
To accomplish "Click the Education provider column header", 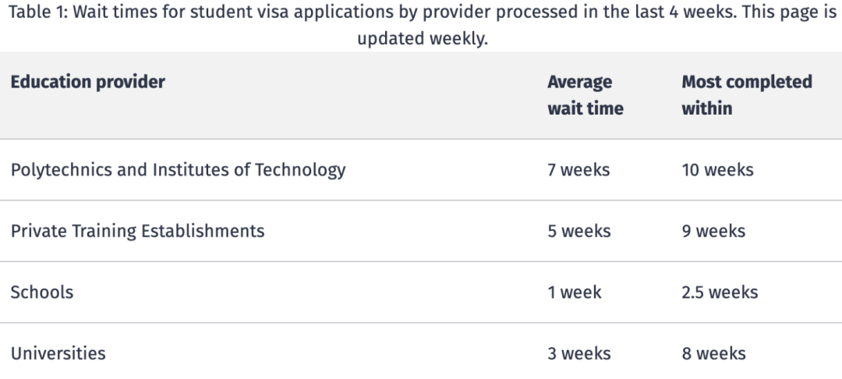I will (x=87, y=82).
